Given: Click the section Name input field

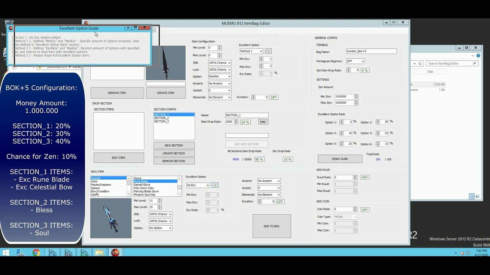Looking at the screenshot, I should pos(247,115).
